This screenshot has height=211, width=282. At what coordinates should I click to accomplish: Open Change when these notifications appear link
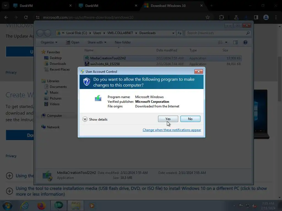[x=172, y=130]
